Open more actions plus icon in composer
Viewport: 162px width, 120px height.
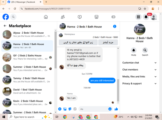(60, 109)
